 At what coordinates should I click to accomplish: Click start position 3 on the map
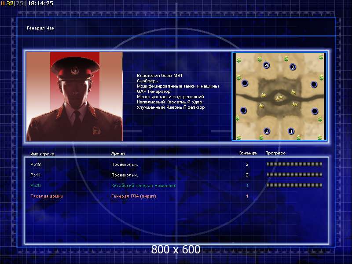click(293, 67)
